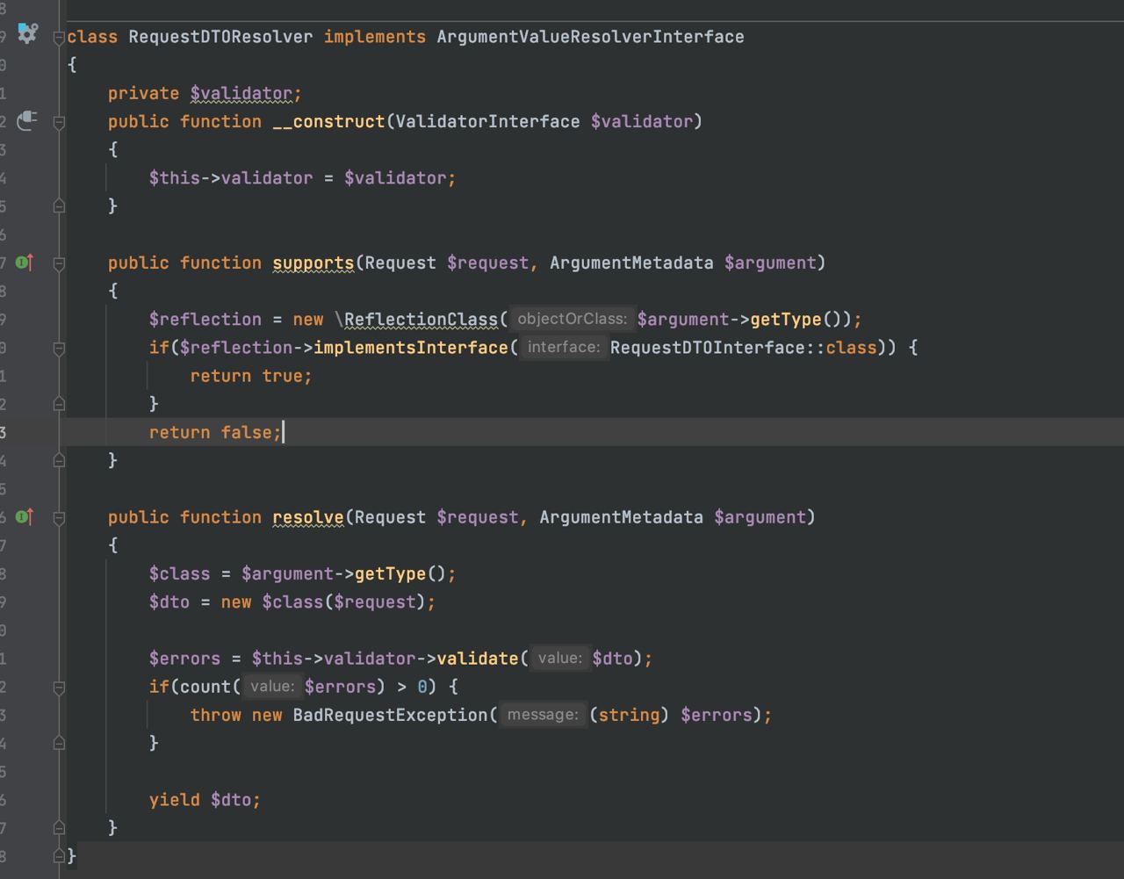Click ValidatorInterface type in constructor

[487, 121]
